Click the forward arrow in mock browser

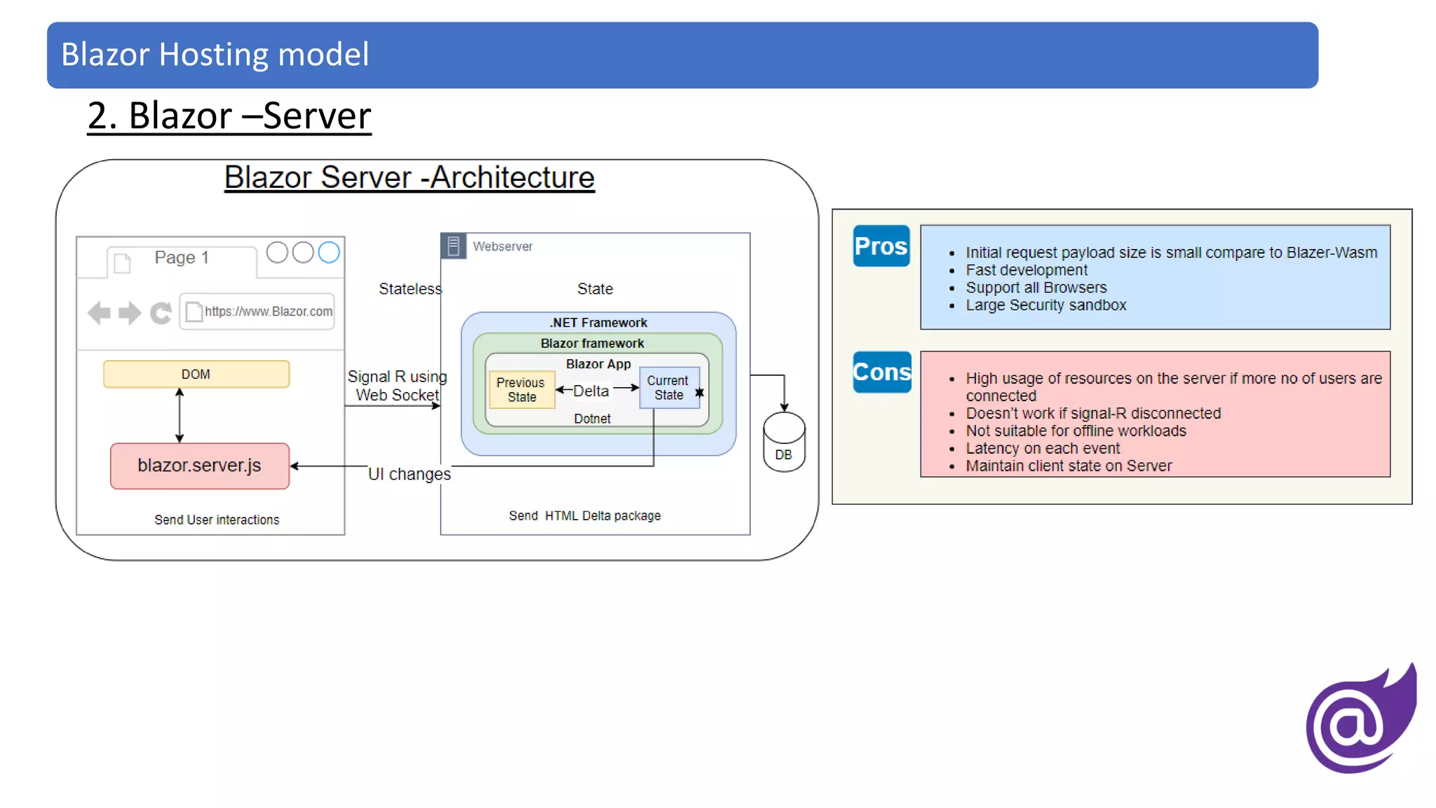point(130,313)
